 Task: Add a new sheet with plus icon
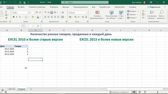pos(31,89)
